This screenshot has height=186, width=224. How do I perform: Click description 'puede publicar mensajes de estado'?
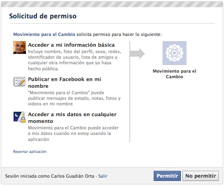74,98
